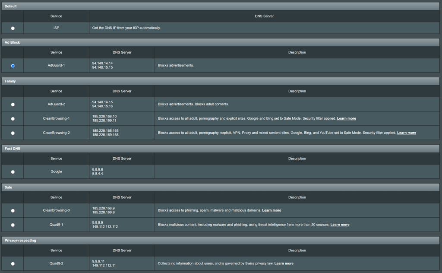442x273 pixels.
Task: Click DNS address 8.8.8.8
Action: pyautogui.click(x=98, y=169)
